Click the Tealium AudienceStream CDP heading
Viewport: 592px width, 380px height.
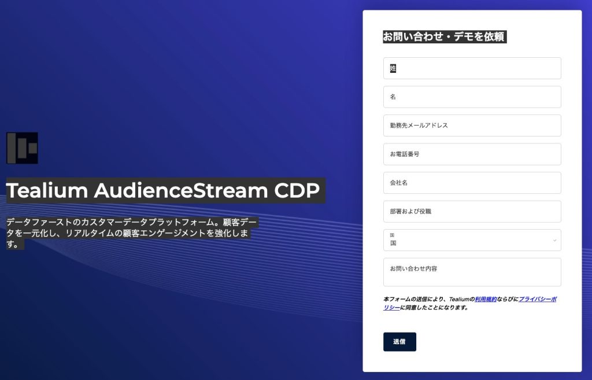(162, 191)
